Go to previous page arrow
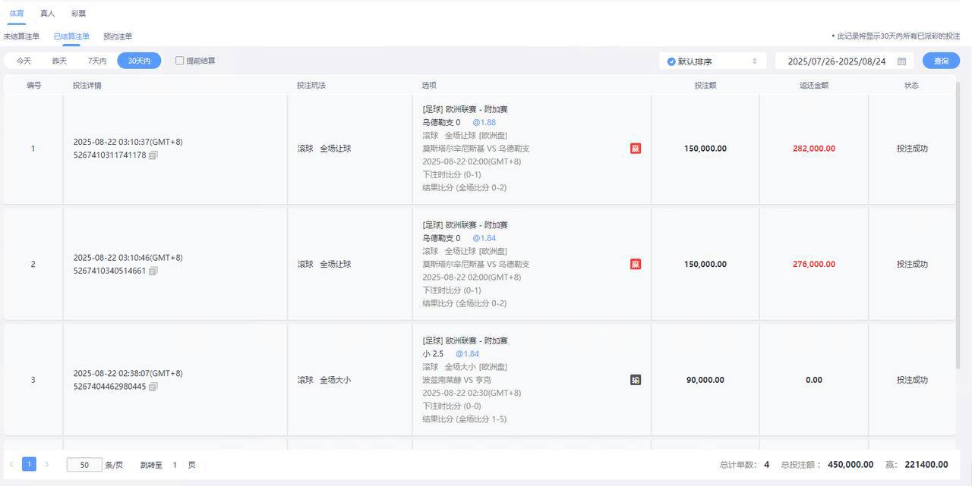Viewport: 972px width, 486px height. point(11,464)
